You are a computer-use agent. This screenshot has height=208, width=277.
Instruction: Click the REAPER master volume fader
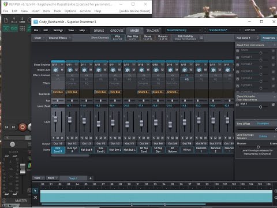point(23,169)
